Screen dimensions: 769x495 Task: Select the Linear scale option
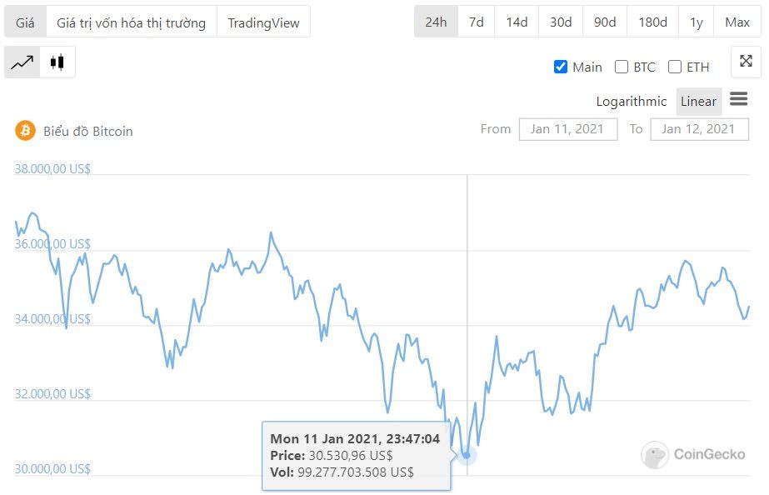tap(698, 102)
